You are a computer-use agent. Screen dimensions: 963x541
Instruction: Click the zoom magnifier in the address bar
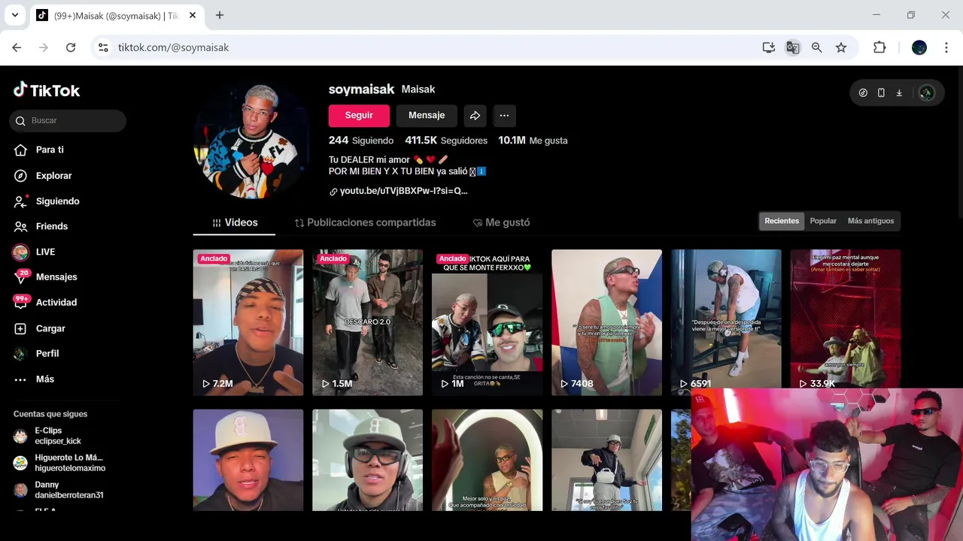point(816,47)
